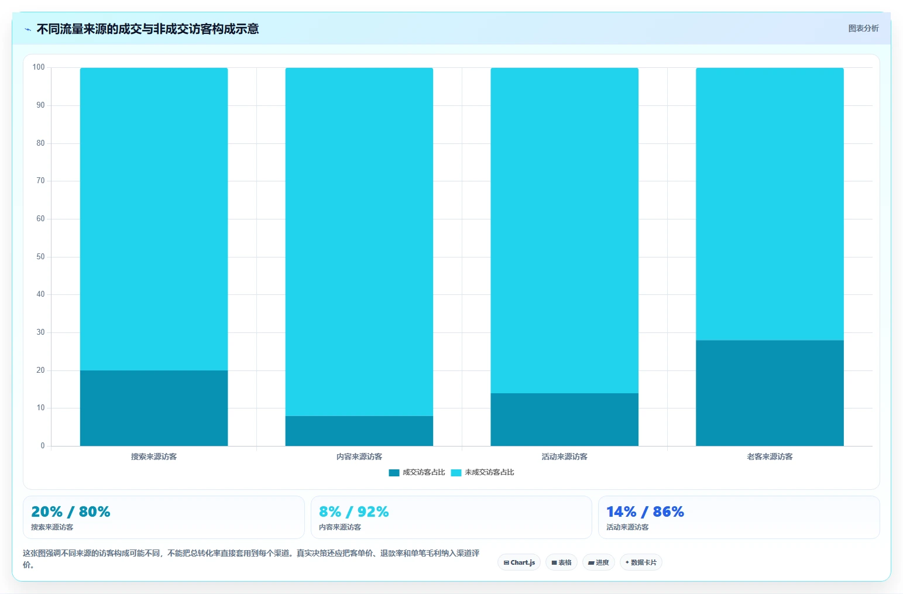This screenshot has width=903, height=594.
Task: Click the dark 成交 bar for 活动来源访客
Action: coord(565,420)
